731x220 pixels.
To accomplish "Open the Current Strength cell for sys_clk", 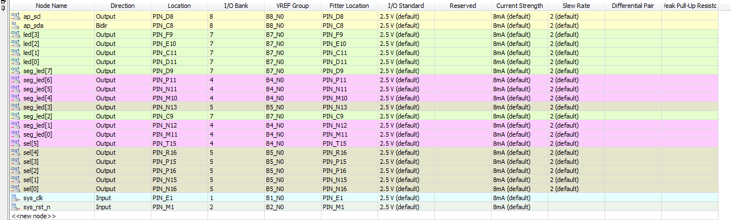I will point(519,197).
